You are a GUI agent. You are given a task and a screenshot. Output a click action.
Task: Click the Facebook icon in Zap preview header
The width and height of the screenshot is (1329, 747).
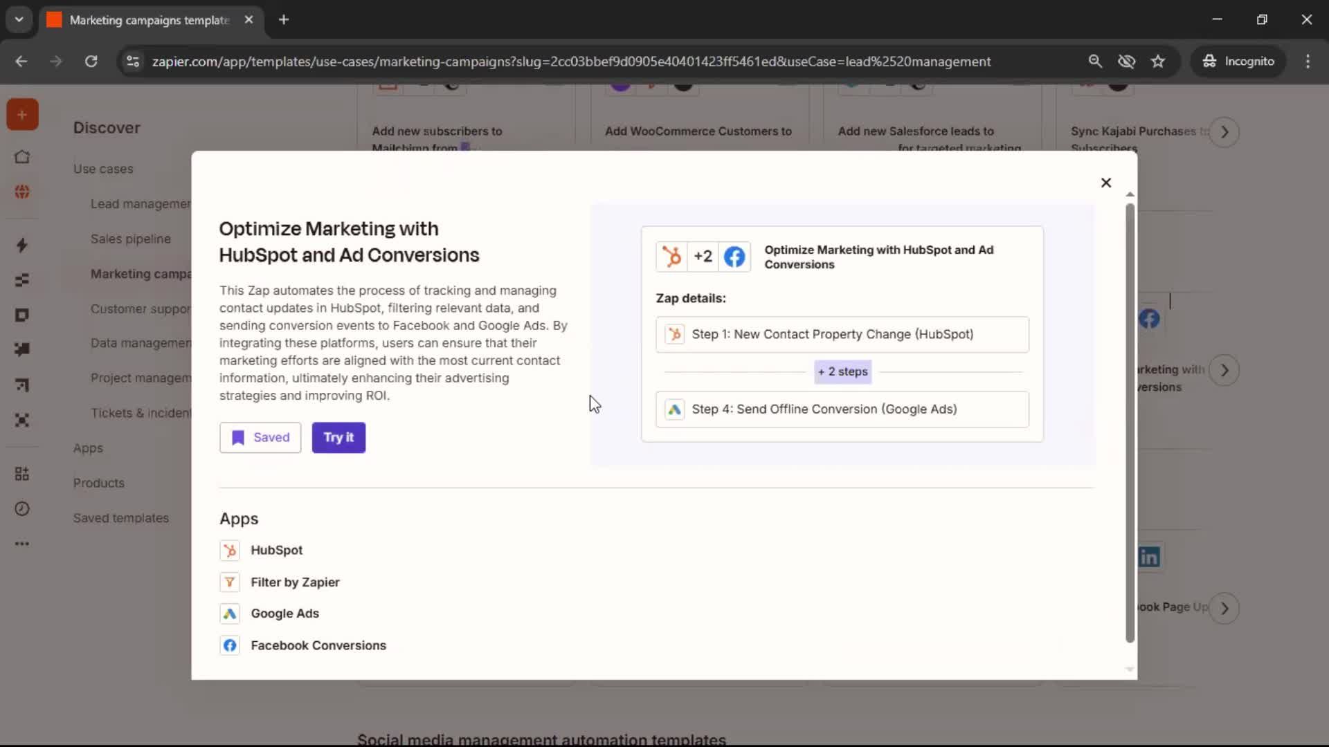(x=734, y=257)
